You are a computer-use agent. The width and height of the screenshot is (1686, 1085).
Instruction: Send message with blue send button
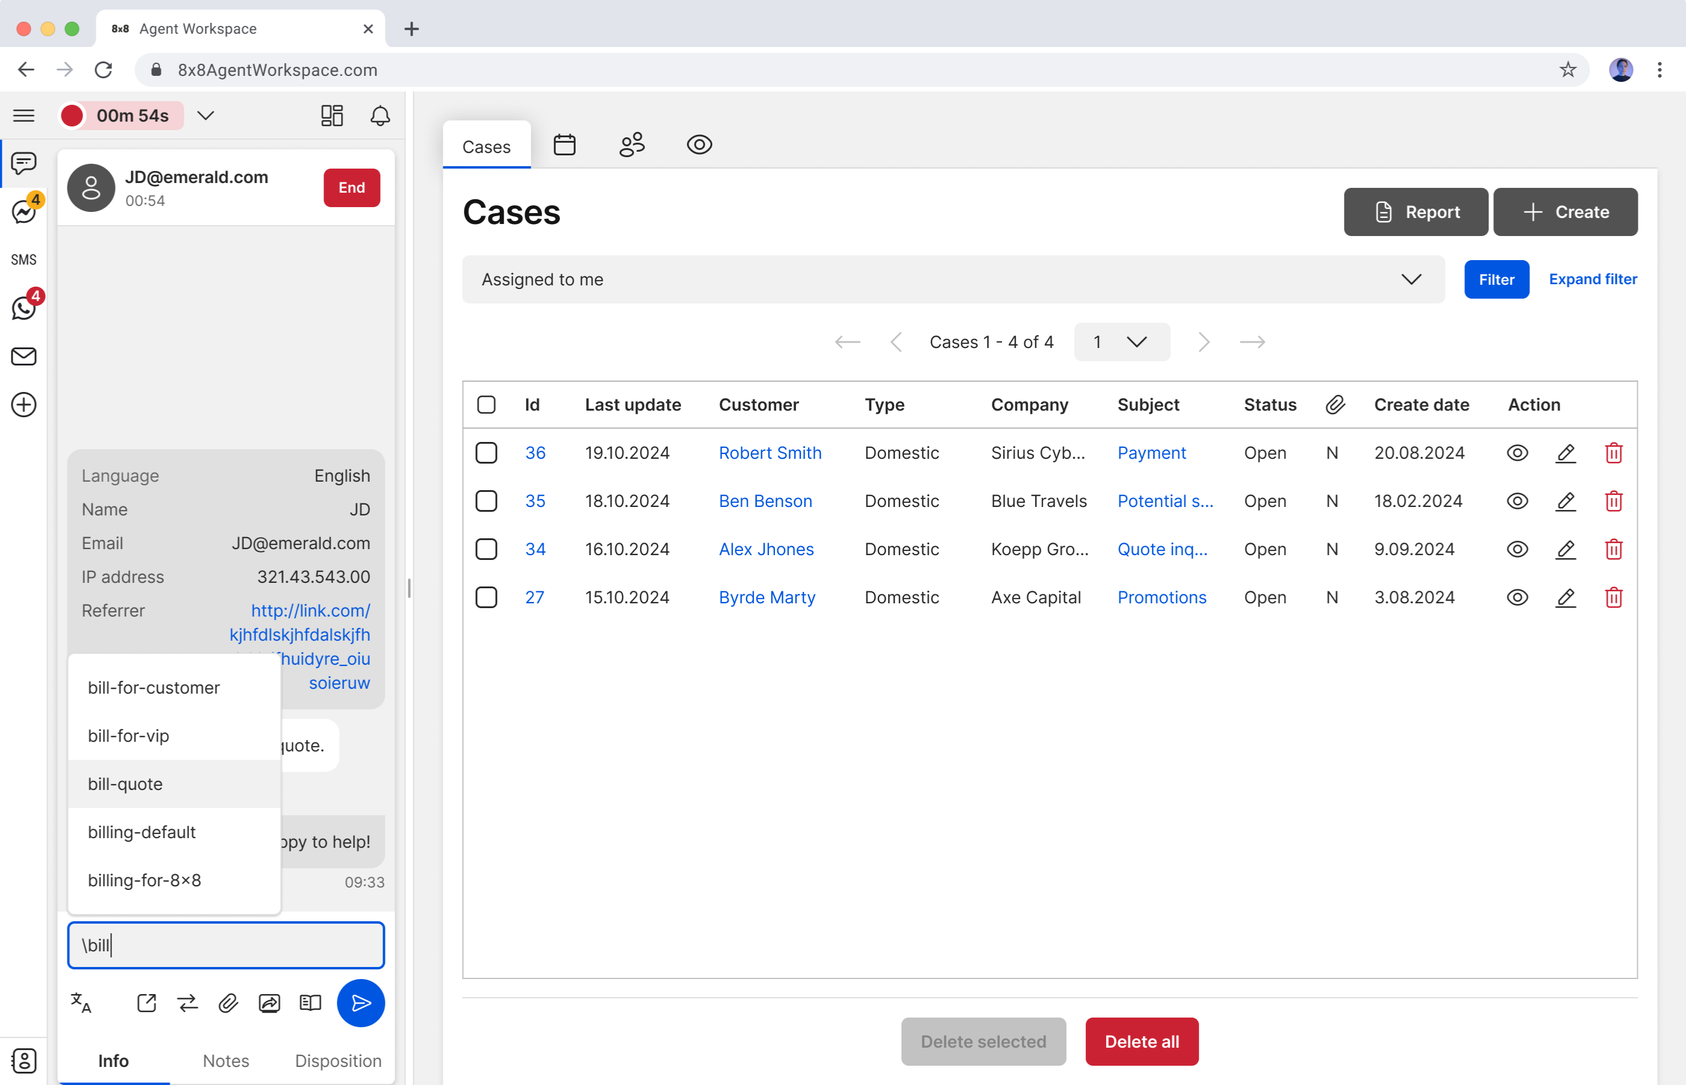click(360, 1003)
